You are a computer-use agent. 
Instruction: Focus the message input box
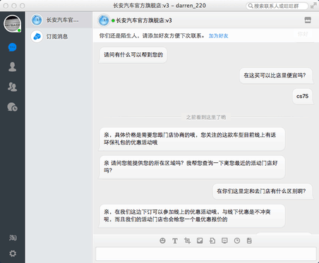point(206,253)
